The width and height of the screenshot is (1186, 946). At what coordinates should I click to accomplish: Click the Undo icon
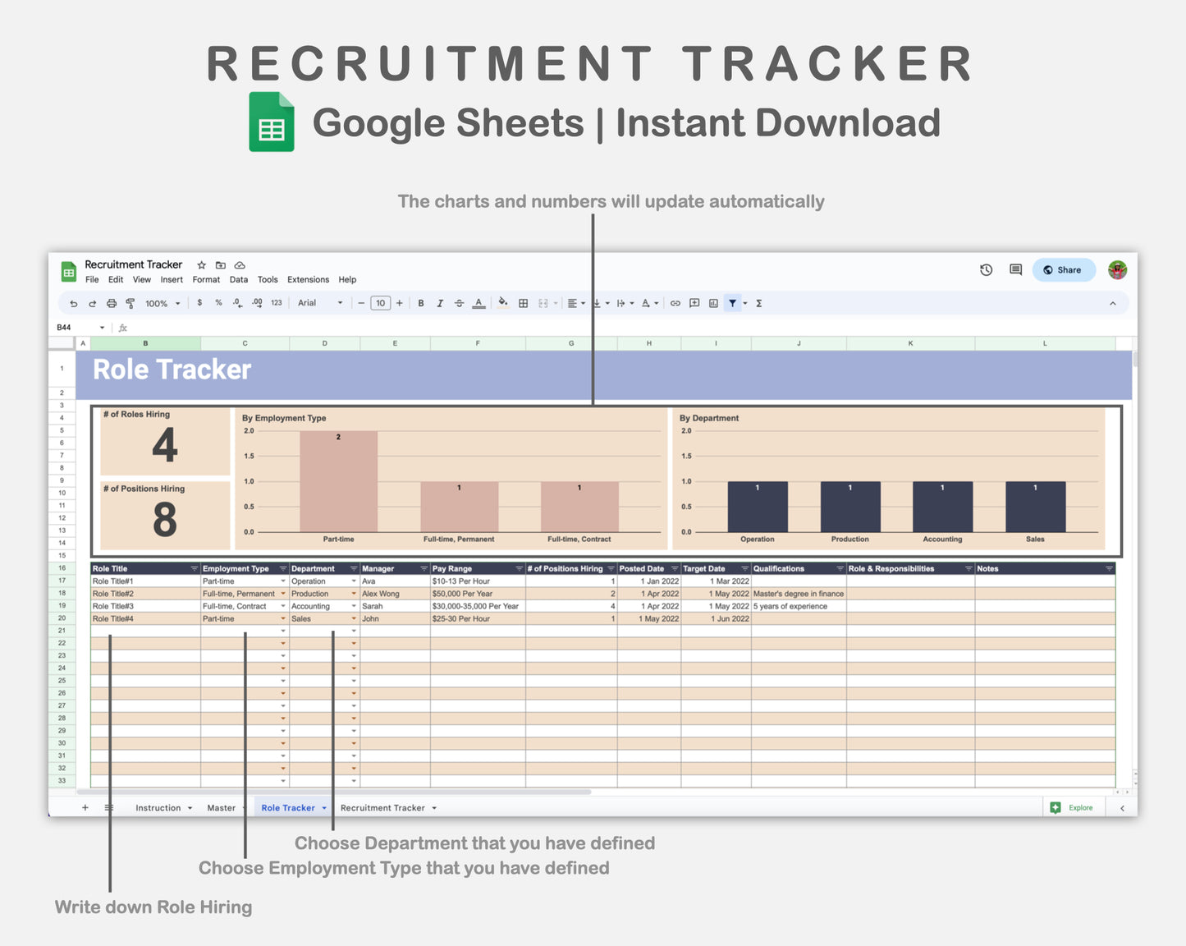pos(72,303)
